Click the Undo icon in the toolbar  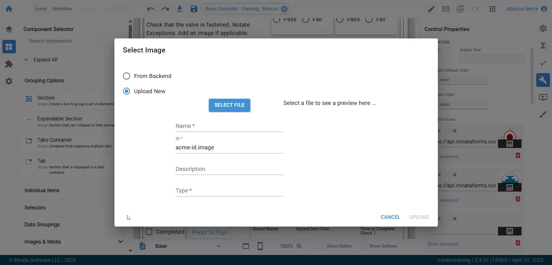(x=151, y=9)
